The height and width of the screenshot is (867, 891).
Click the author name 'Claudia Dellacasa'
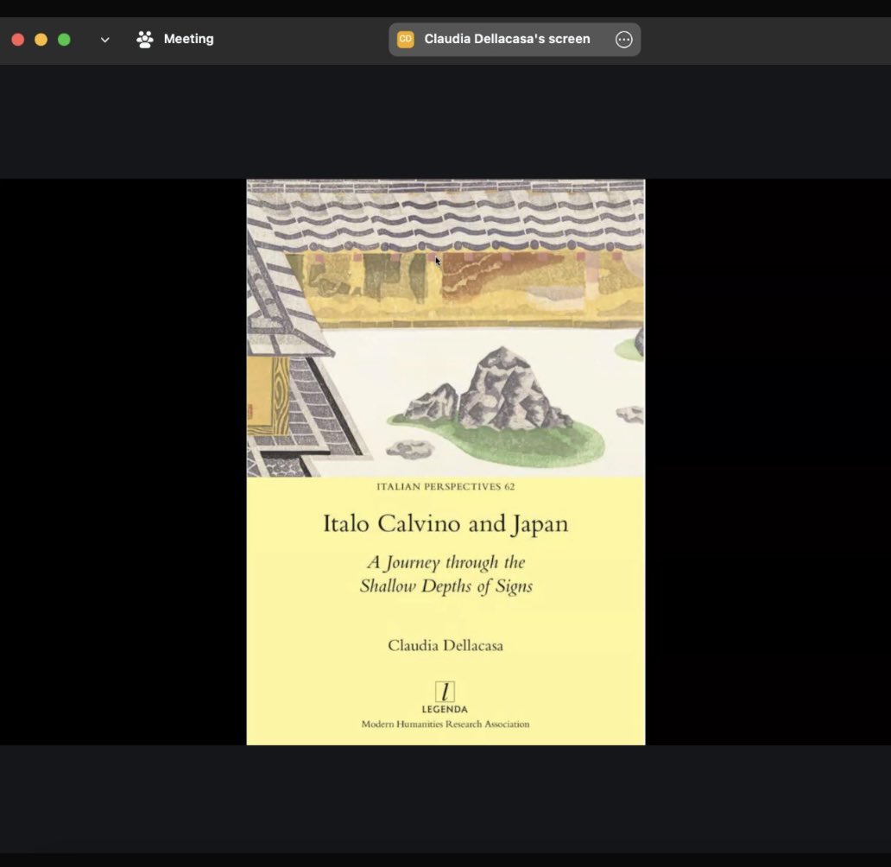click(x=445, y=646)
